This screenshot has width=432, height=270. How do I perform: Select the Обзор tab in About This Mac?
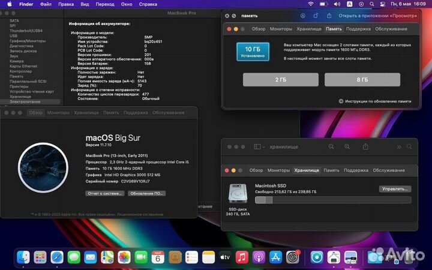(x=36, y=113)
